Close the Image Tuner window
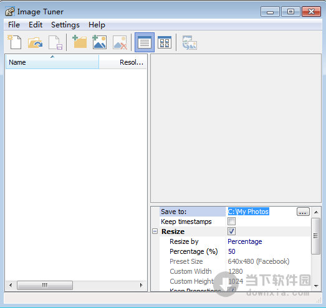This screenshot has width=326, height=308. 311,12
